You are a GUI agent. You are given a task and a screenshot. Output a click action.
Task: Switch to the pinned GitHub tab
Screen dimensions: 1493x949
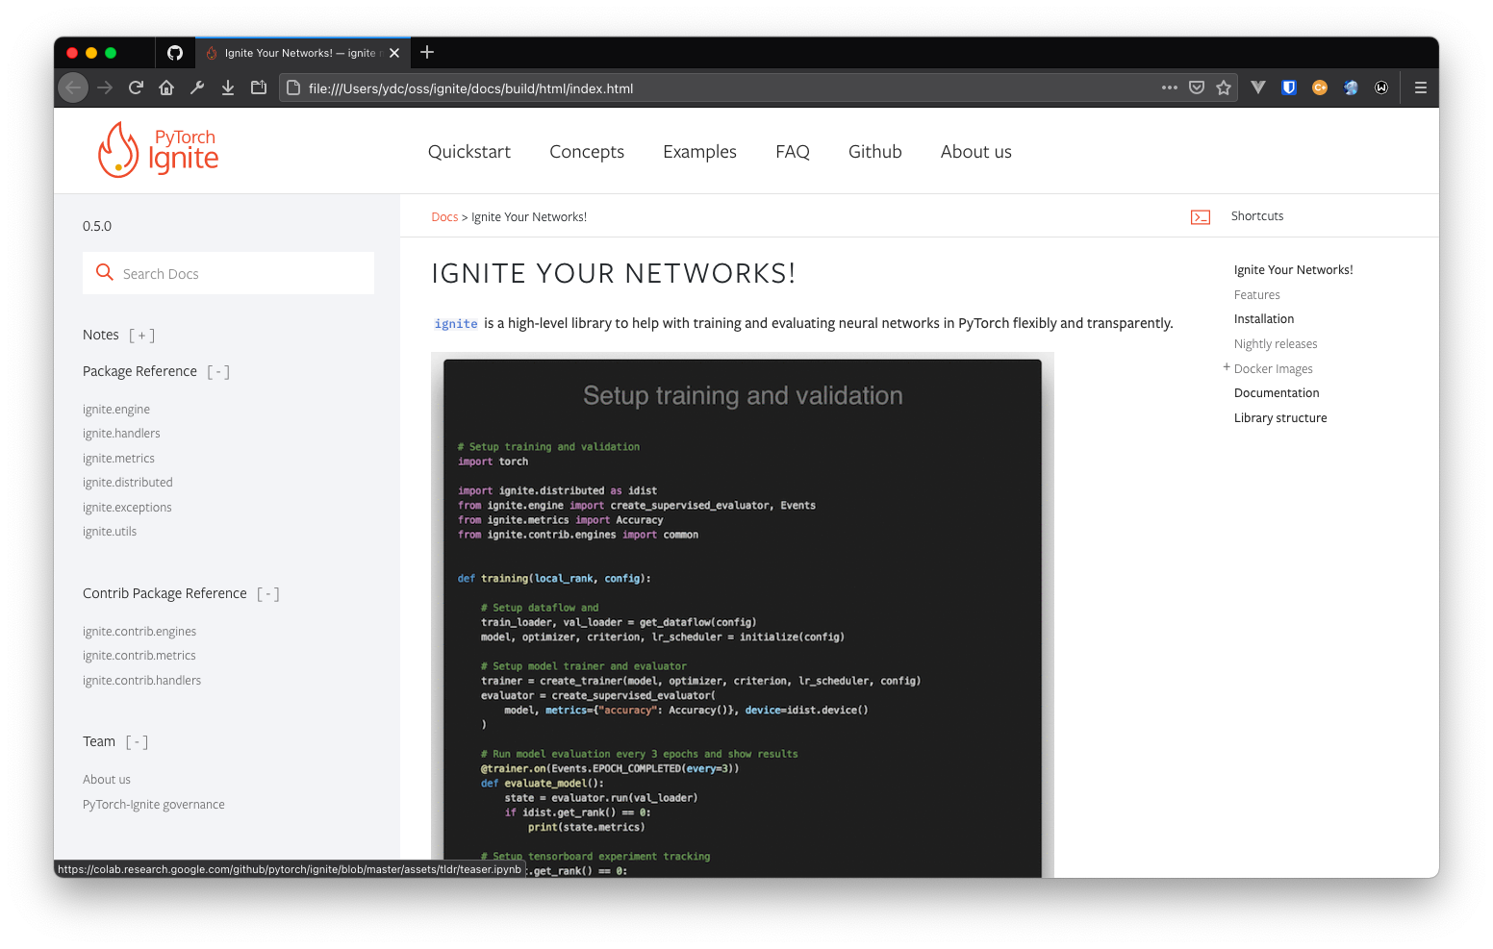coord(175,53)
